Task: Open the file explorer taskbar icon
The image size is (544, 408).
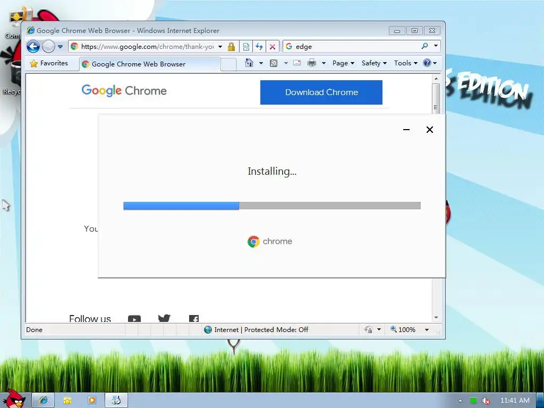Action: click(x=67, y=401)
